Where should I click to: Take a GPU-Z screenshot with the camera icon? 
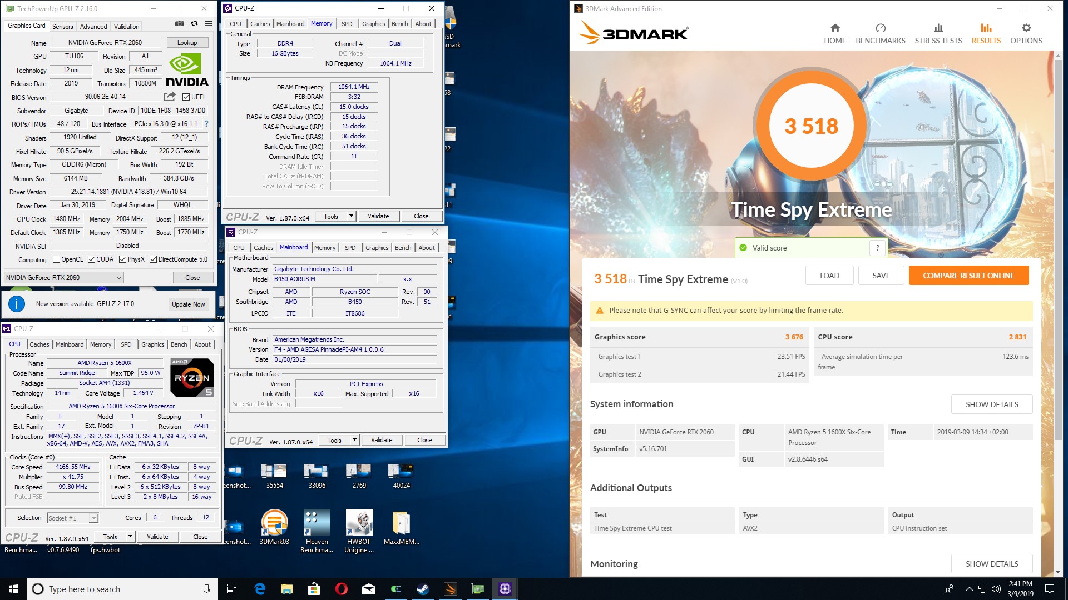(180, 24)
